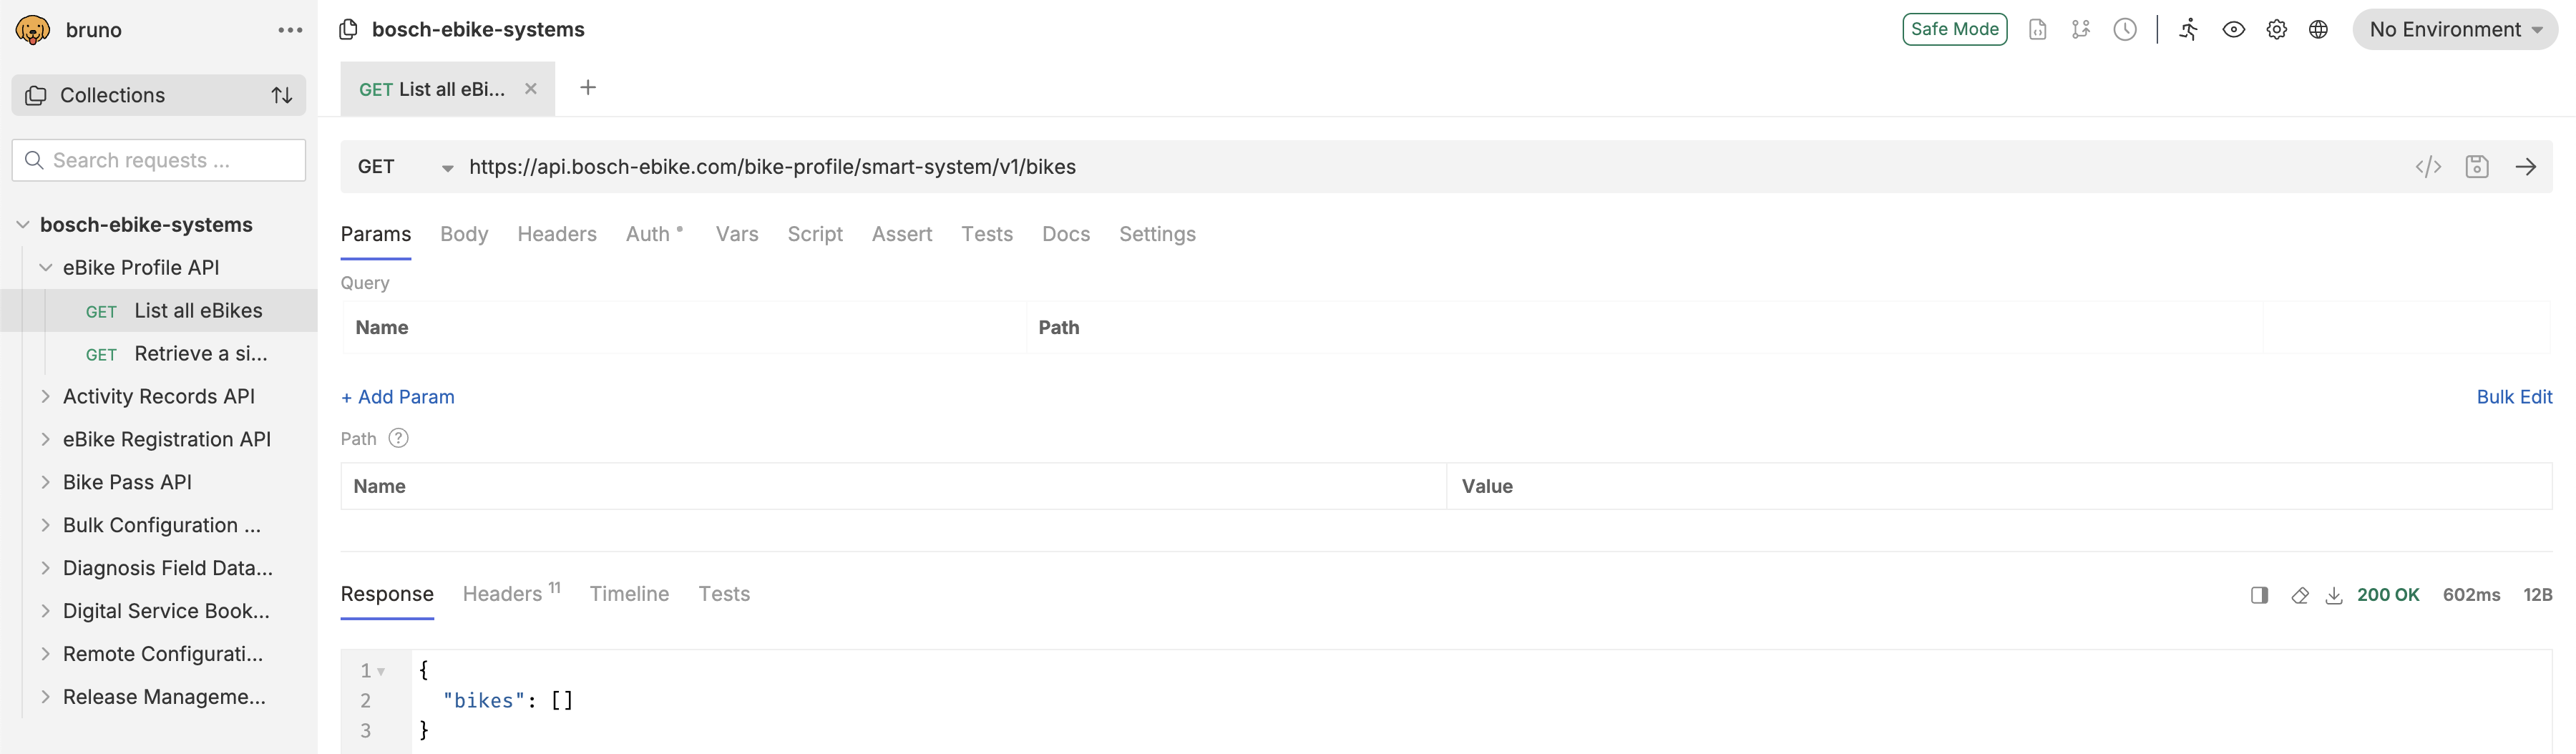Screen dimensions: 2576x754
Task: Download response with the download icon
Action: (x=2334, y=595)
